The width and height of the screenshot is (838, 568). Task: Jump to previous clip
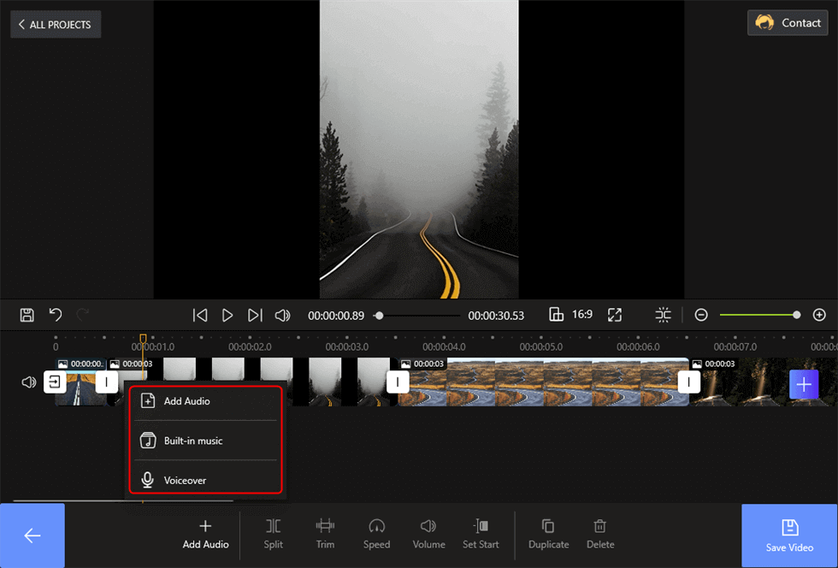200,315
